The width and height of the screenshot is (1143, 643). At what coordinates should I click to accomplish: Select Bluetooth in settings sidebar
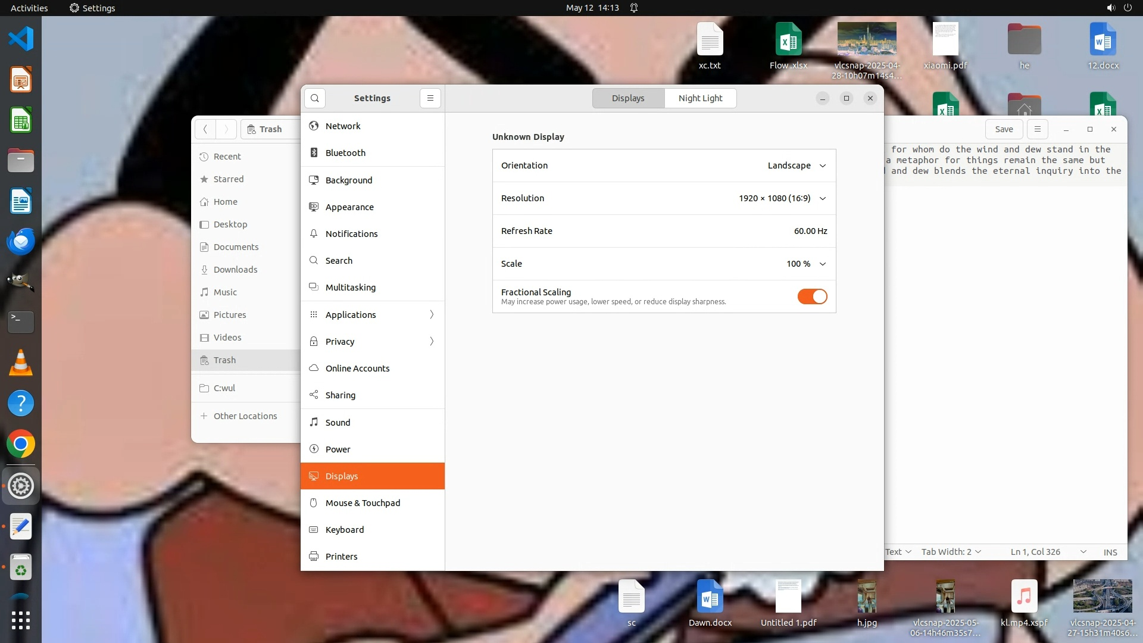pos(345,153)
